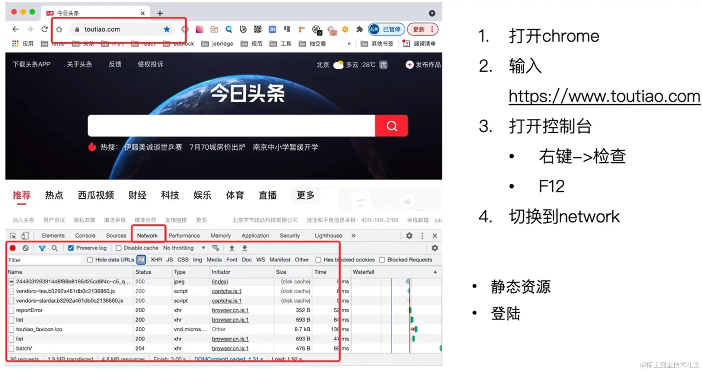The height and width of the screenshot is (371, 702).
Task: Click the network Filter text field
Action: pyautogui.click(x=44, y=260)
